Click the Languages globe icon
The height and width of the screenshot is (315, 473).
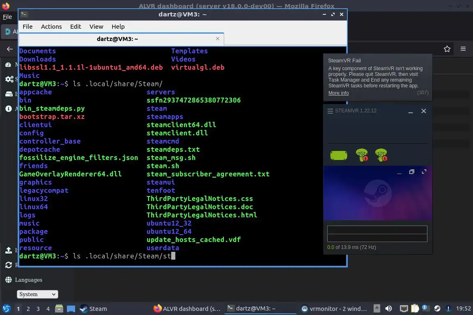9,280
